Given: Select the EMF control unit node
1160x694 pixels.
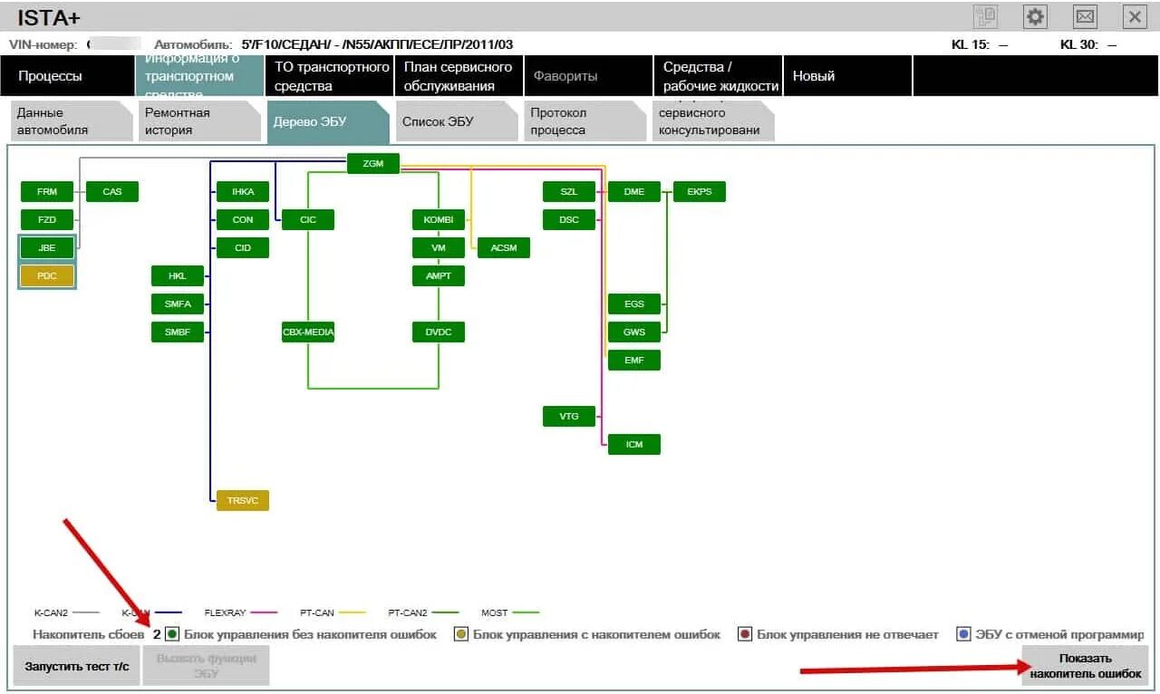Looking at the screenshot, I should click(x=634, y=361).
